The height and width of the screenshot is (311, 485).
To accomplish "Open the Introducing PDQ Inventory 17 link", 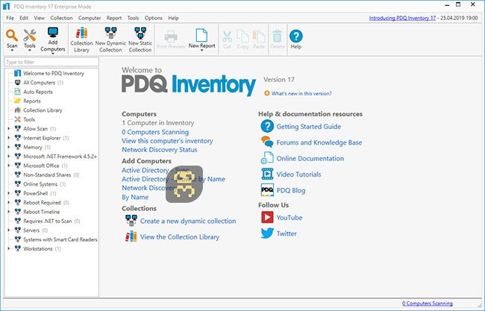I will tap(402, 18).
